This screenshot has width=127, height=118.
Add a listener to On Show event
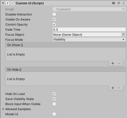pos(113,63)
